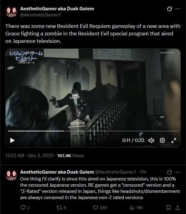Open Grok icon on main post
The height and width of the screenshot is (214, 186).
[x=169, y=9]
